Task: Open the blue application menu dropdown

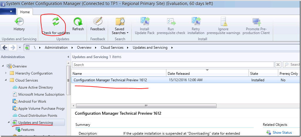Action: pos(8,11)
